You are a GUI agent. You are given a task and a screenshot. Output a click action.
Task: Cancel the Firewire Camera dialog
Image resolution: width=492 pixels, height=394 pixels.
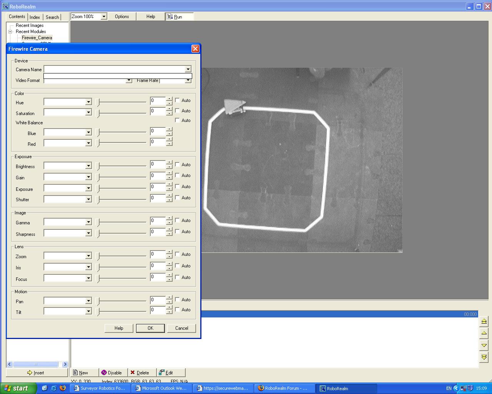pos(181,328)
